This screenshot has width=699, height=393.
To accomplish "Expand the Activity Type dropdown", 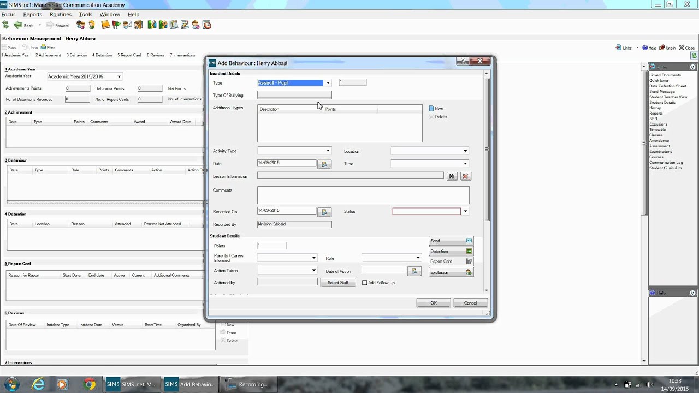I will pyautogui.click(x=328, y=151).
